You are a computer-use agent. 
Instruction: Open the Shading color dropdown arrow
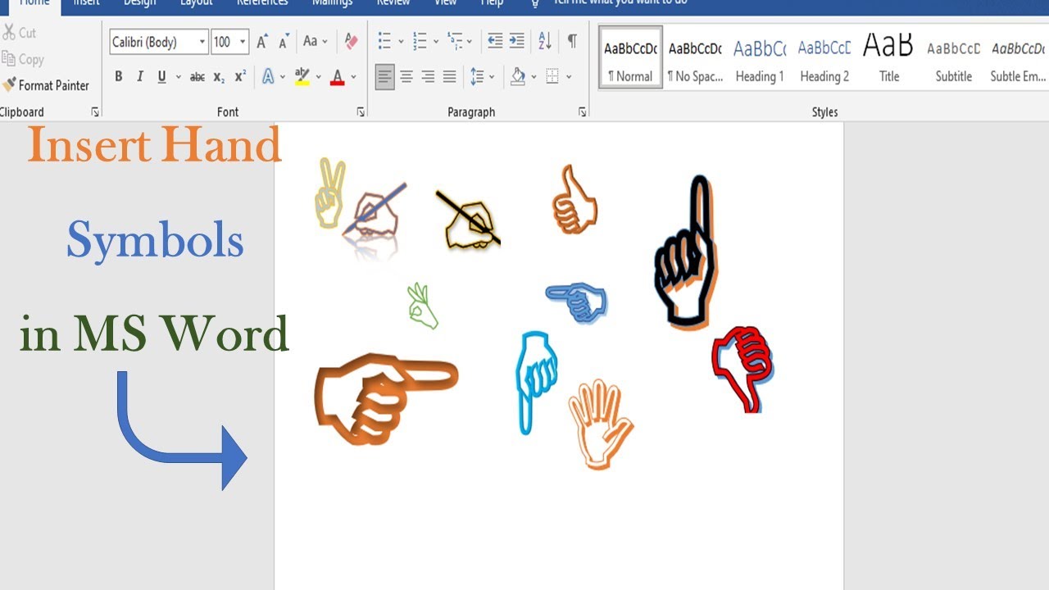pos(534,77)
